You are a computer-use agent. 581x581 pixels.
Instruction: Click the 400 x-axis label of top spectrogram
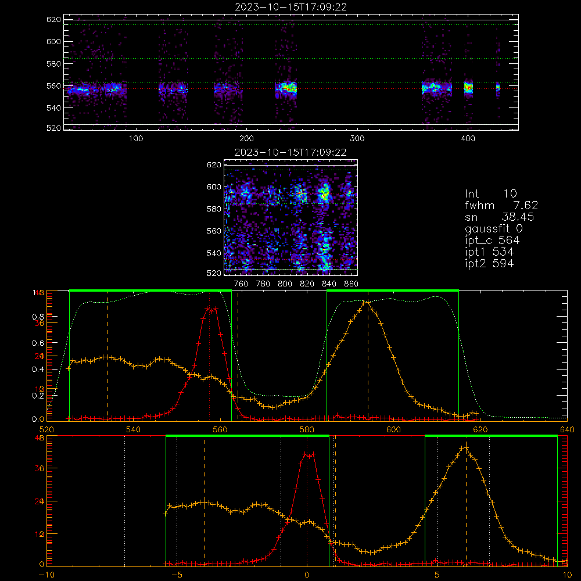click(x=468, y=139)
